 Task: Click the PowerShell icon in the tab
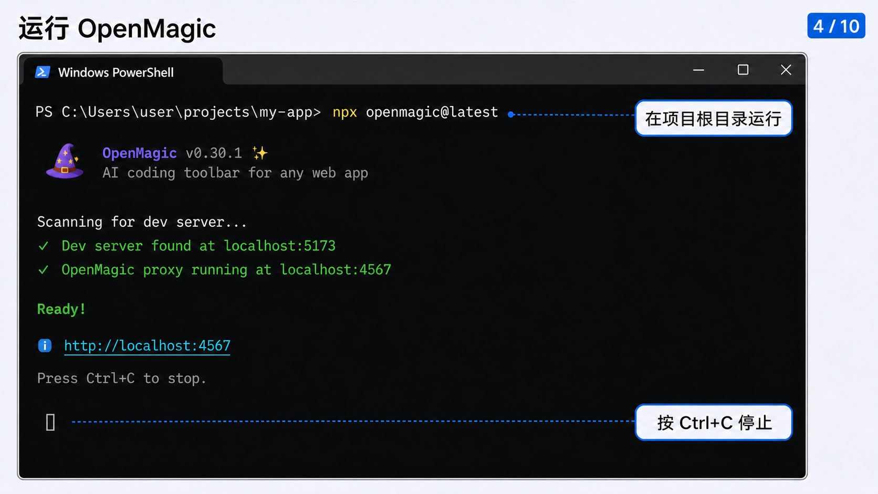pos(43,72)
